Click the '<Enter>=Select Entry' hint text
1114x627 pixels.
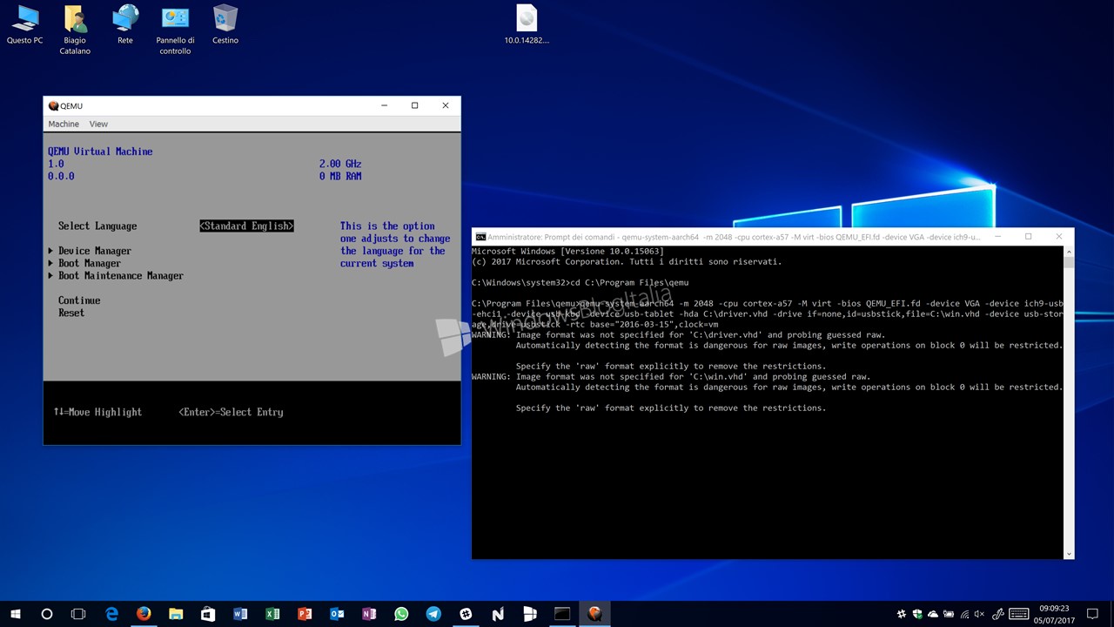pos(231,412)
